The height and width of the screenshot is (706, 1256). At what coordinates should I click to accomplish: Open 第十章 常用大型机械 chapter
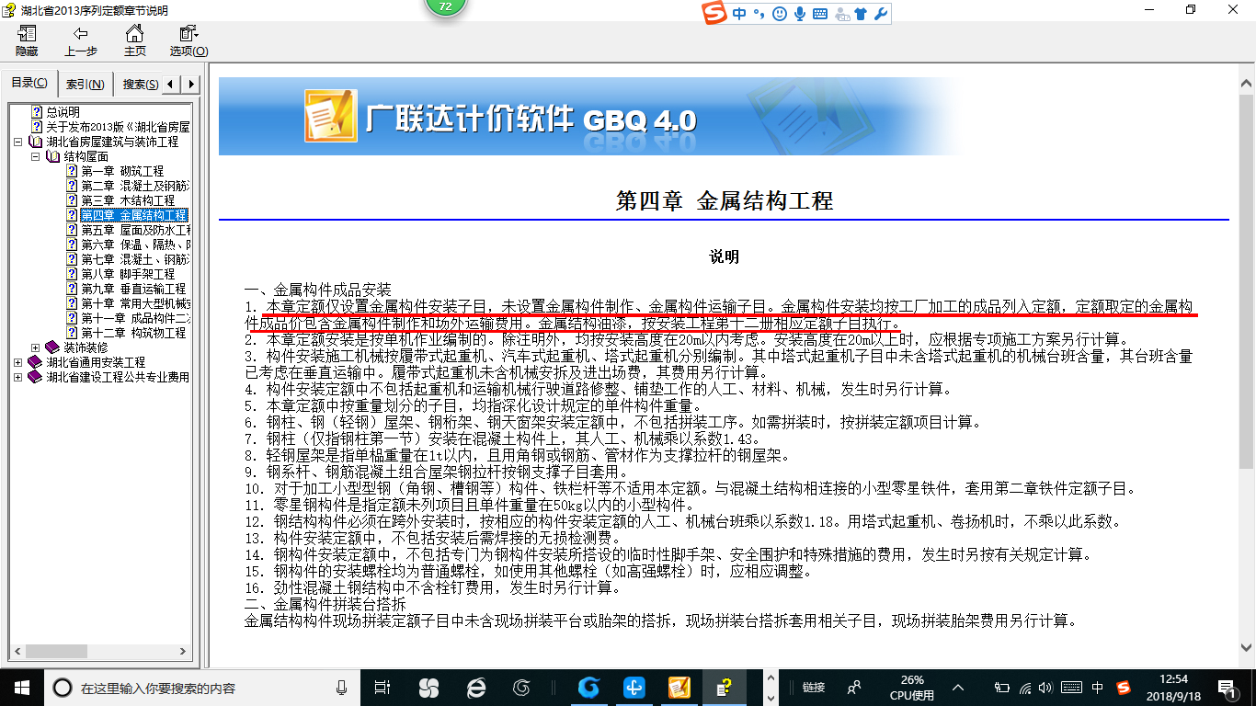click(135, 303)
